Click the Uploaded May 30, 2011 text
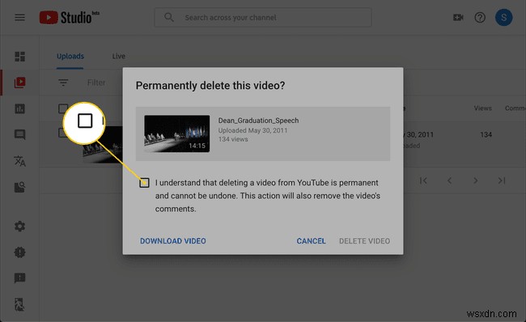The image size is (526, 322). coord(252,130)
